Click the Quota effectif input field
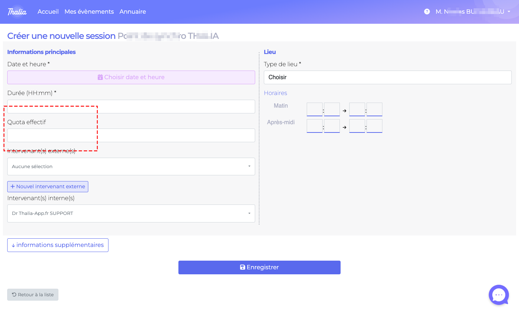 click(131, 135)
